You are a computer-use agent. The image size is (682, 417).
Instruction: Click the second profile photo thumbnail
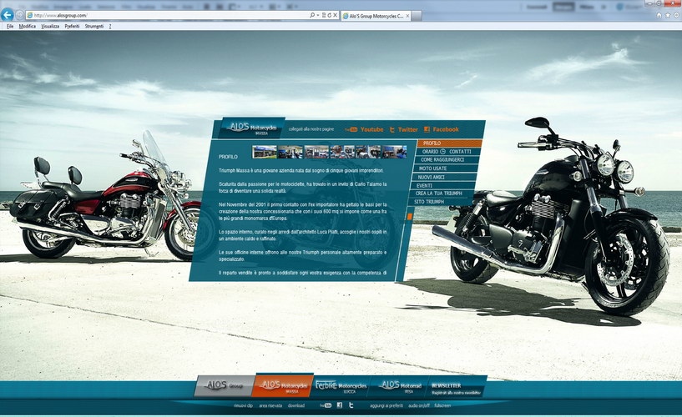coord(290,152)
